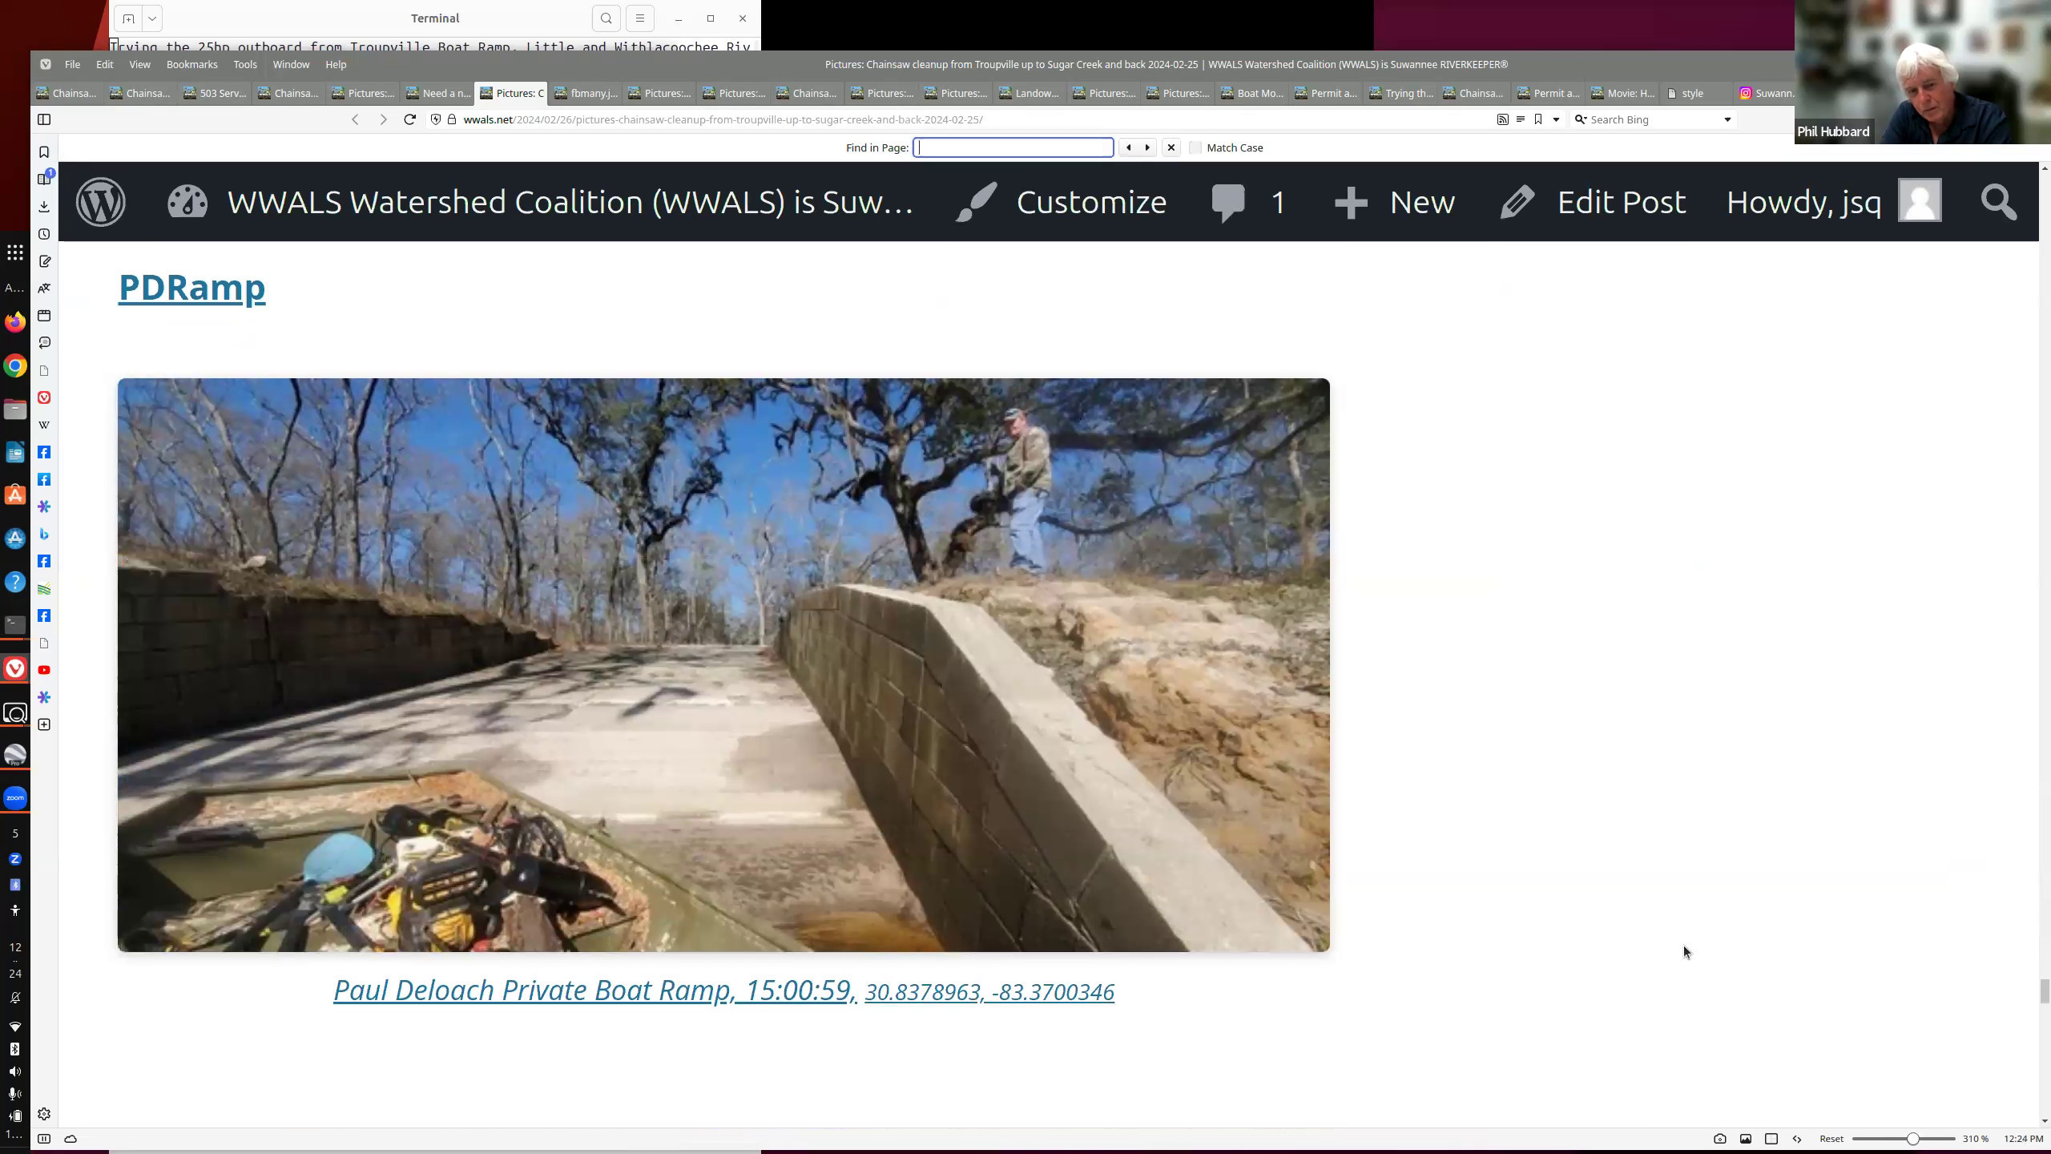
Task: Open the Window panel icon in sidebar
Action: [x=44, y=316]
